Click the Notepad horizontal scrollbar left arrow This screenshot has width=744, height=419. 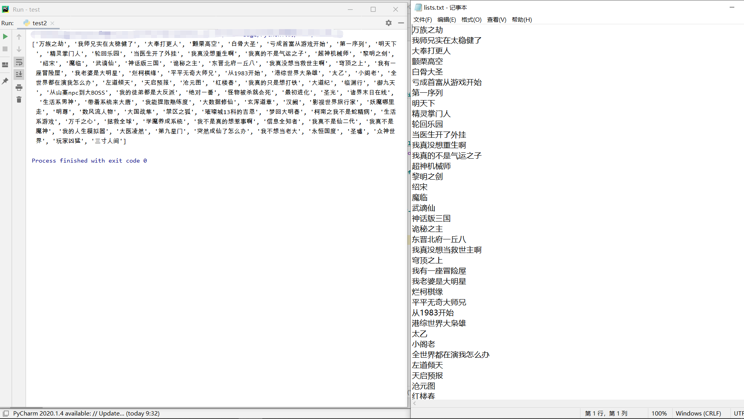[x=414, y=403]
